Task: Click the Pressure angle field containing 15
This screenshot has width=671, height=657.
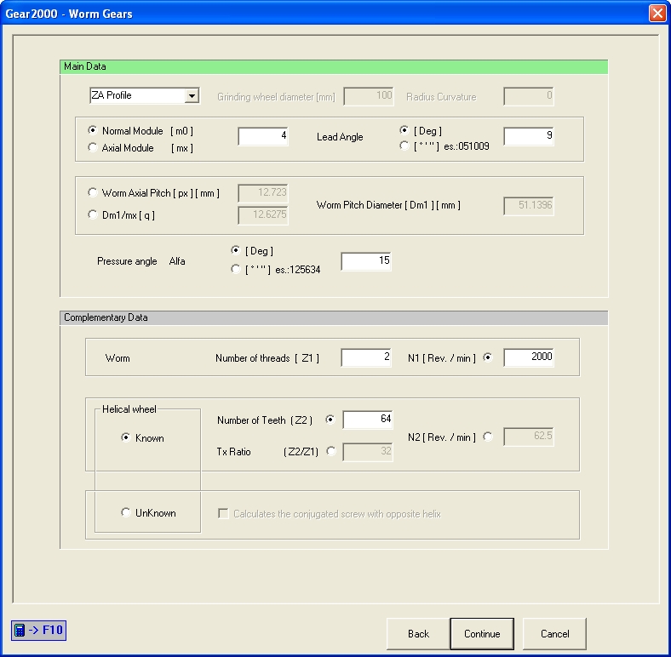Action: 366,261
